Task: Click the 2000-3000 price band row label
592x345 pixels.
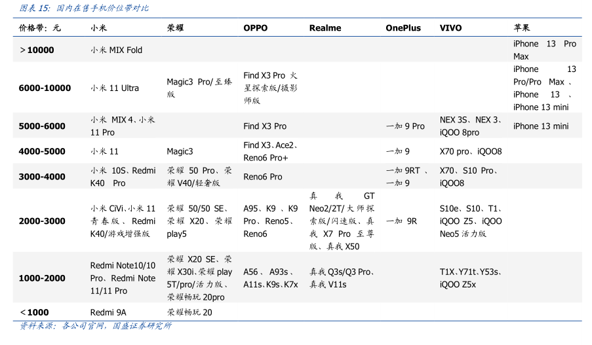Action: click(x=42, y=221)
